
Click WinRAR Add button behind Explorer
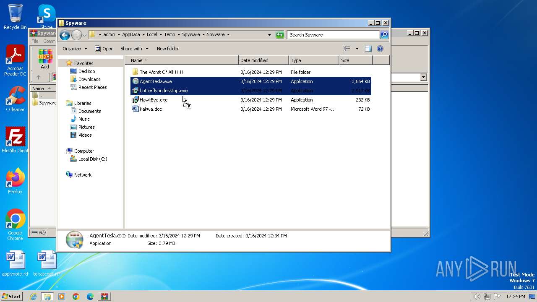click(45, 59)
